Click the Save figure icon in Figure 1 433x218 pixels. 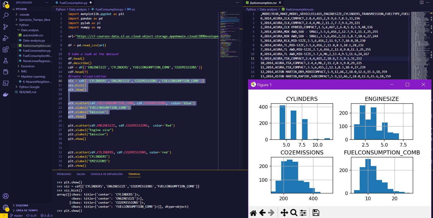click(x=316, y=213)
